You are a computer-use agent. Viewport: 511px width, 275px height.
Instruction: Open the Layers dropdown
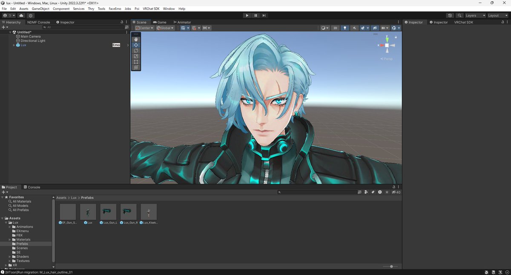(475, 15)
